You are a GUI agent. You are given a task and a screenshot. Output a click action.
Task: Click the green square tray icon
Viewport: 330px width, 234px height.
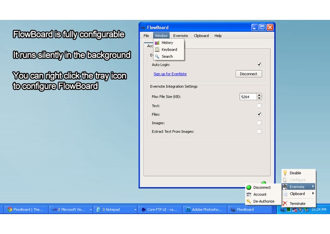coord(289,209)
